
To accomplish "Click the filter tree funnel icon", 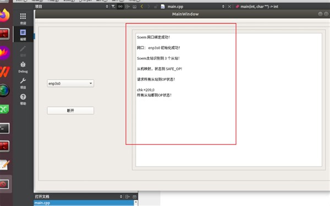I will 113,7.
